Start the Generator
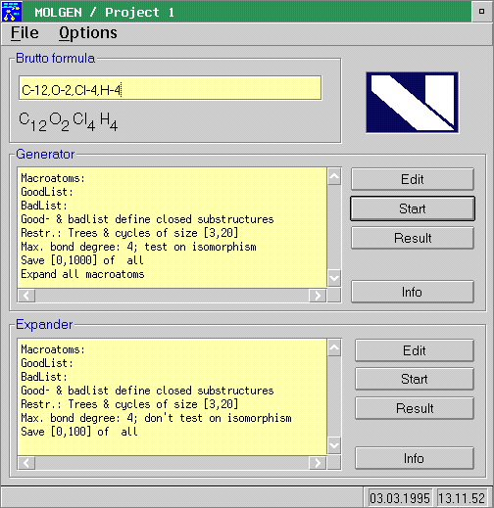494x508 pixels. pyautogui.click(x=413, y=208)
